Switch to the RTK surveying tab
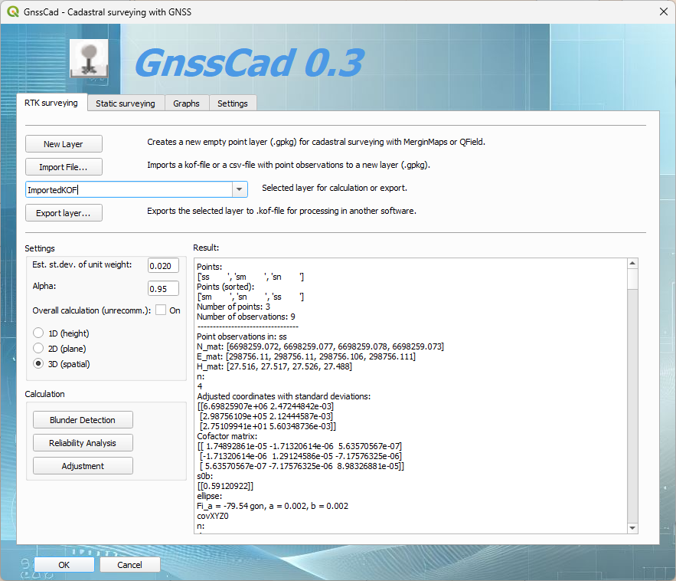The width and height of the screenshot is (676, 581). pyautogui.click(x=51, y=103)
